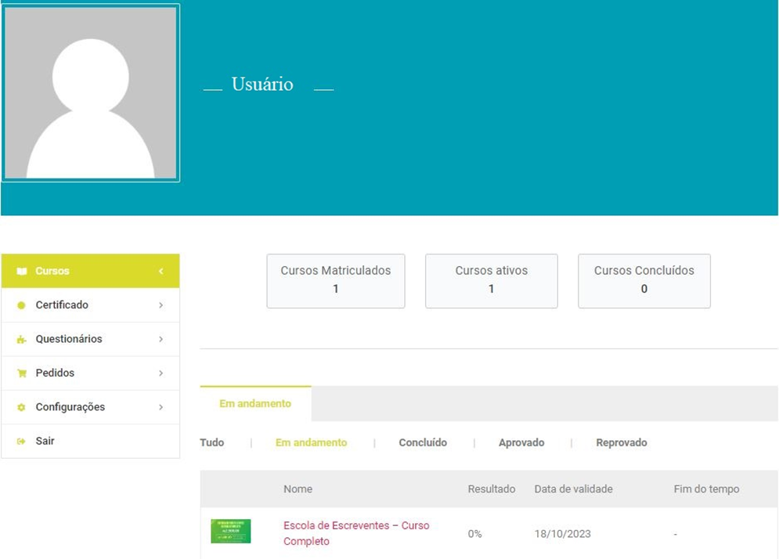Click the Certificado circle icon
This screenshot has height=559, width=779.
22,305
